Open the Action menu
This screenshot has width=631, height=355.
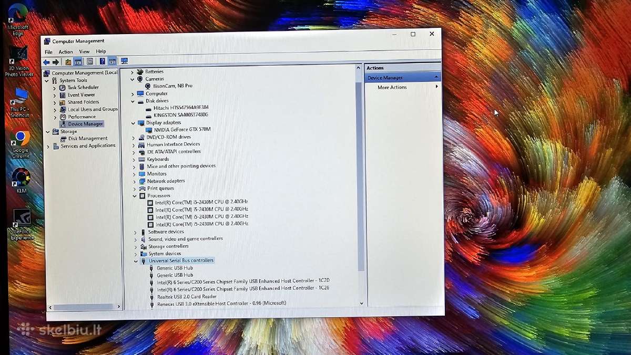tap(66, 52)
